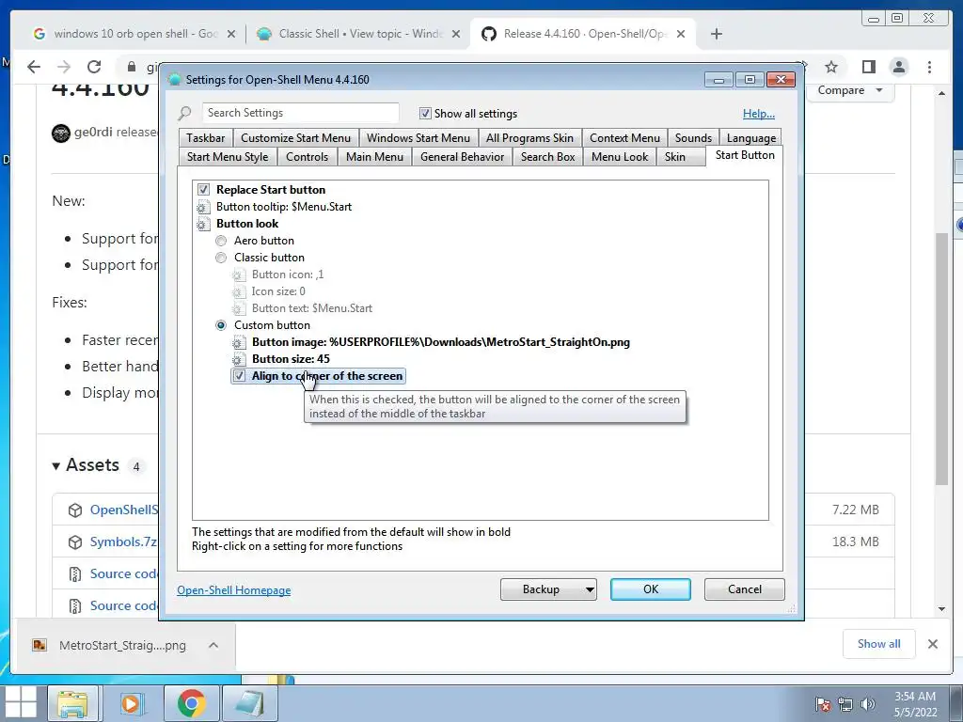963x722 pixels.
Task: Select the Button image path setting
Action: [441, 342]
